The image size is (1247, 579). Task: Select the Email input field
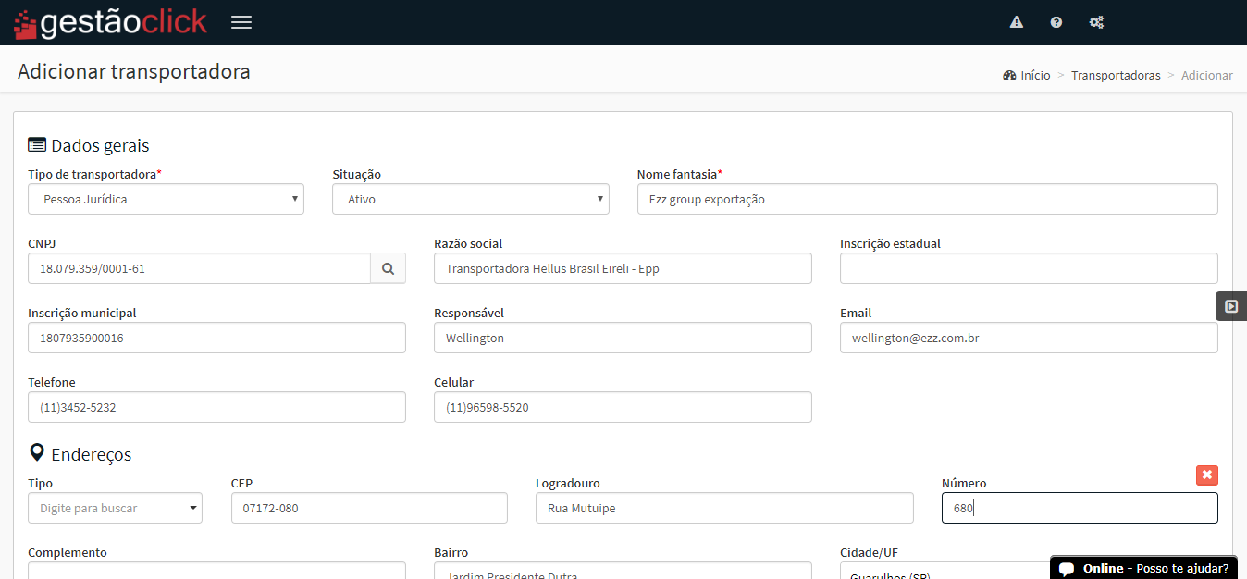pyautogui.click(x=1029, y=338)
